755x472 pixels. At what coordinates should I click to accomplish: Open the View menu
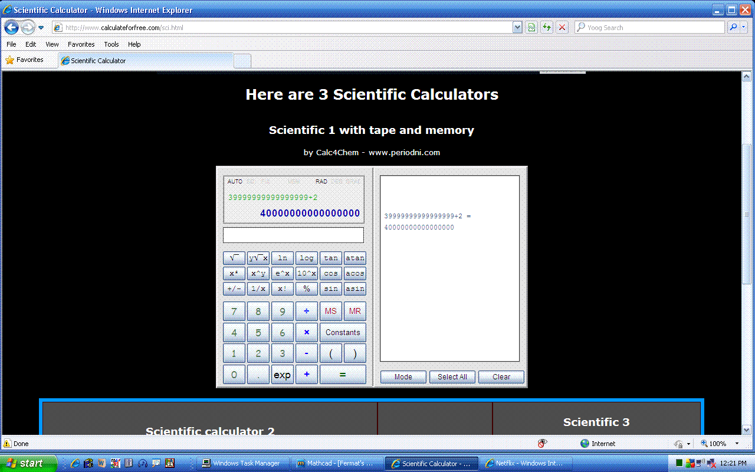52,44
